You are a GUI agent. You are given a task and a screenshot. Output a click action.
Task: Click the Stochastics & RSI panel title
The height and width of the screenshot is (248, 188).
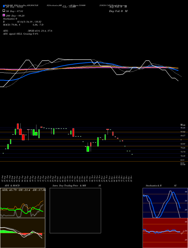click(x=161, y=186)
